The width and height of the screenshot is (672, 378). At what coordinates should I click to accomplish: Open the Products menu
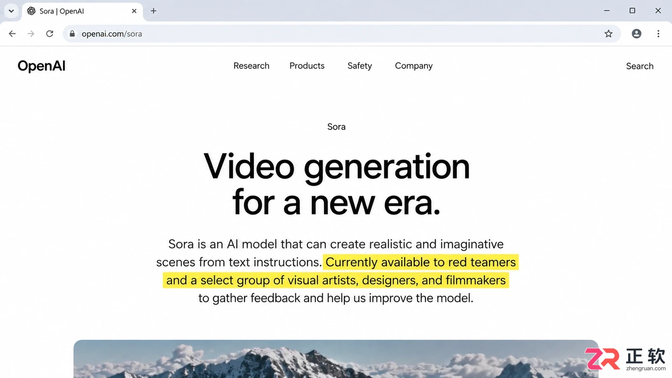click(307, 66)
